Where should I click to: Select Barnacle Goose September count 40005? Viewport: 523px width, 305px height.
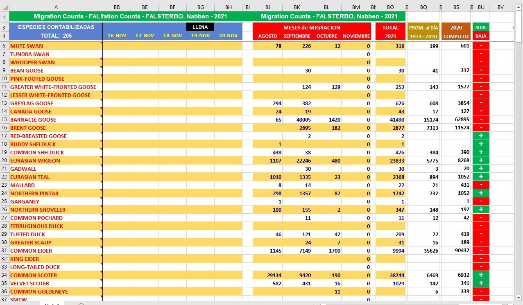tap(297, 120)
